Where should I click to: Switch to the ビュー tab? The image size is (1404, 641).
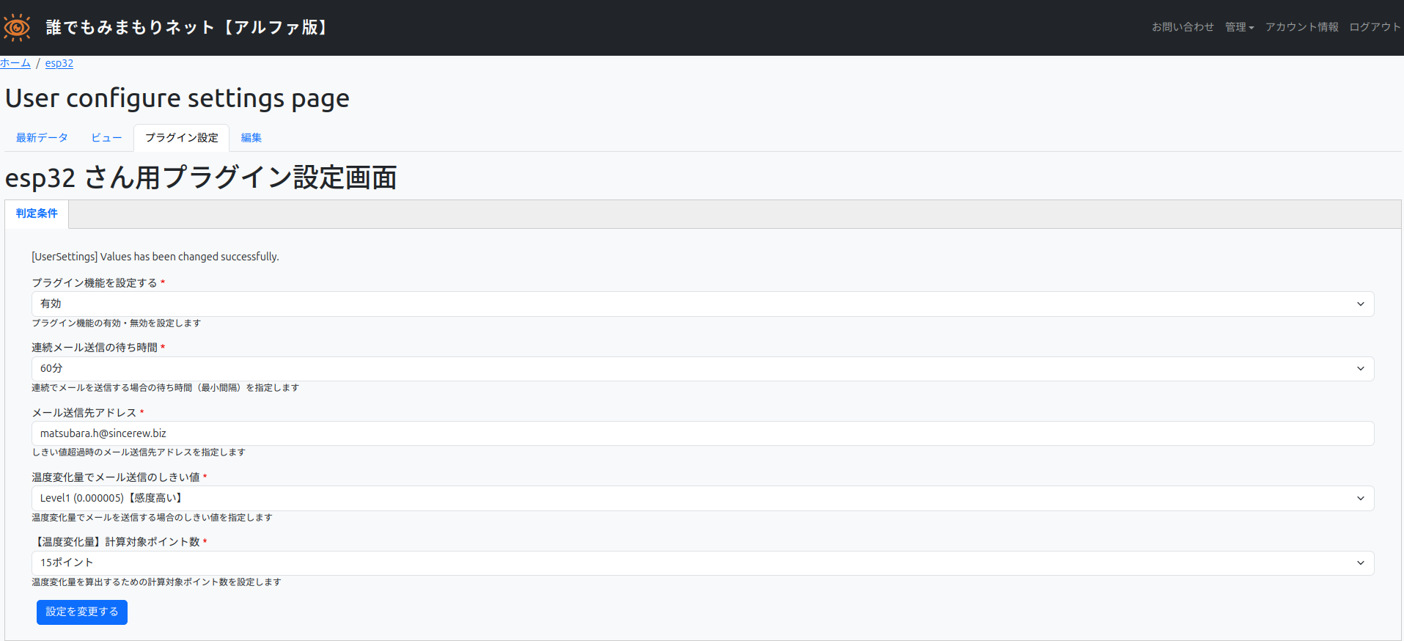tap(106, 138)
